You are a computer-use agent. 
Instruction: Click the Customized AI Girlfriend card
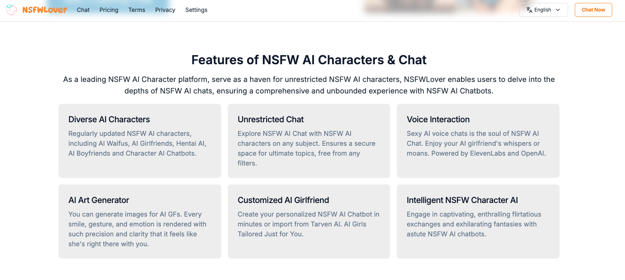tap(309, 222)
